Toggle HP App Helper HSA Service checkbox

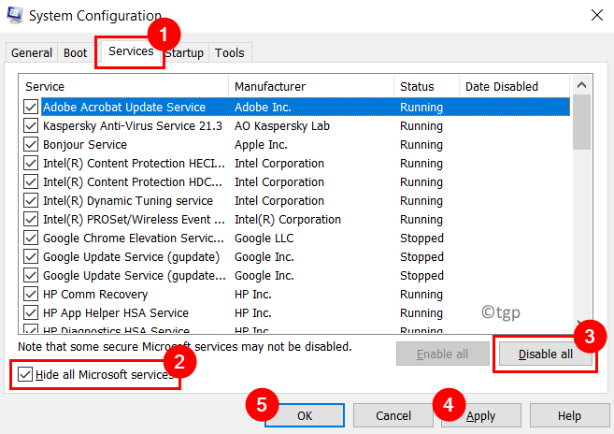(x=31, y=312)
